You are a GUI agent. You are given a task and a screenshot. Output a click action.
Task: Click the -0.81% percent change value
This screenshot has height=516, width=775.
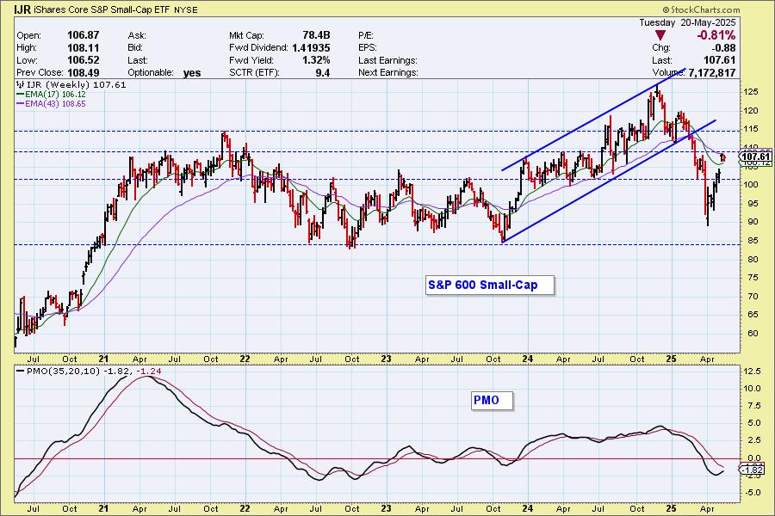(716, 35)
